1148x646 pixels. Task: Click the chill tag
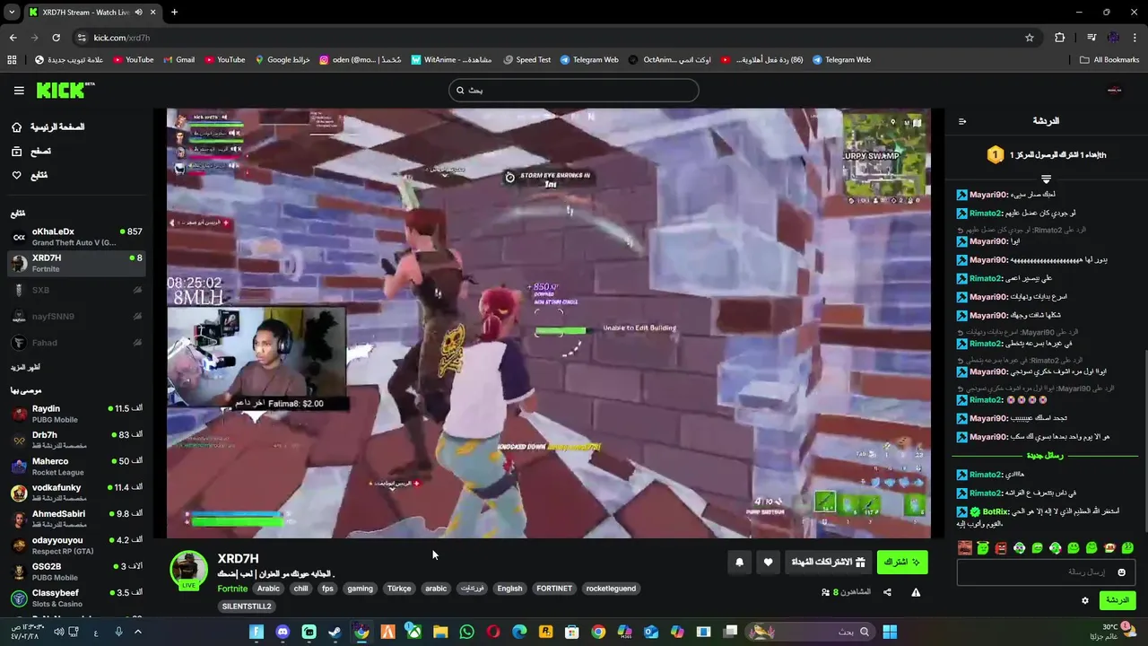300,589
